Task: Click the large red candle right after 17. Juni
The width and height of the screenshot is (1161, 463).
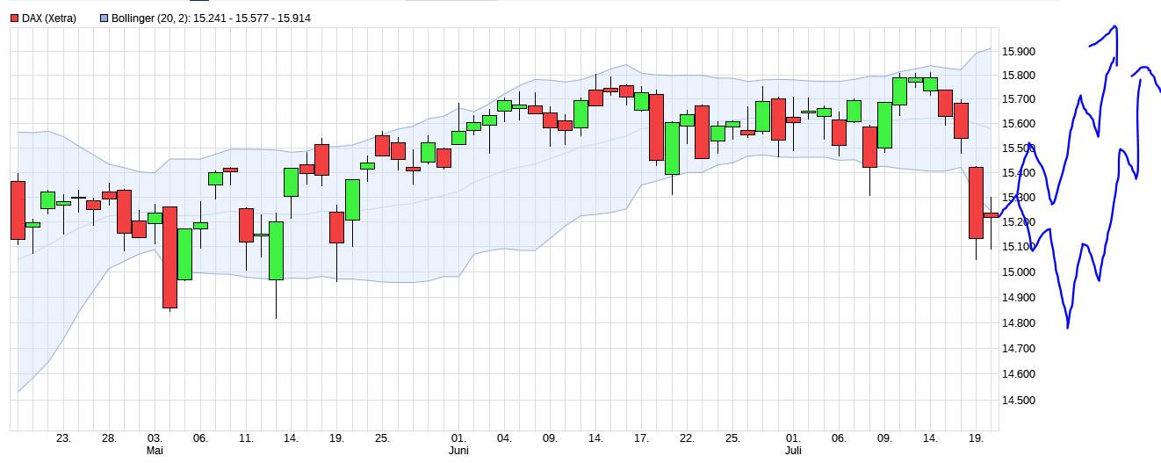Action: tap(656, 127)
